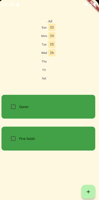Click the Thu weekday label
Viewport: 99px width, 200px height.
[x=44, y=61]
